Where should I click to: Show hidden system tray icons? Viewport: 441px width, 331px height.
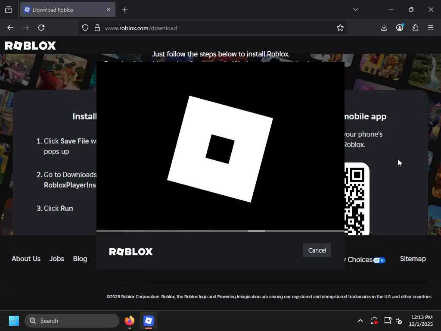pyautogui.click(x=360, y=321)
